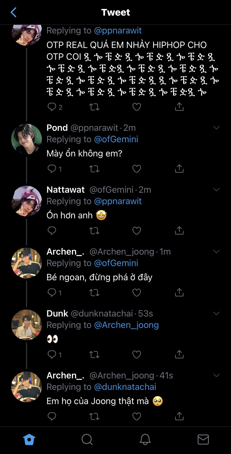This screenshot has width=231, height=454.
Task: Like Pond's "Mày ổn không em?" tweet
Action: coord(136,169)
